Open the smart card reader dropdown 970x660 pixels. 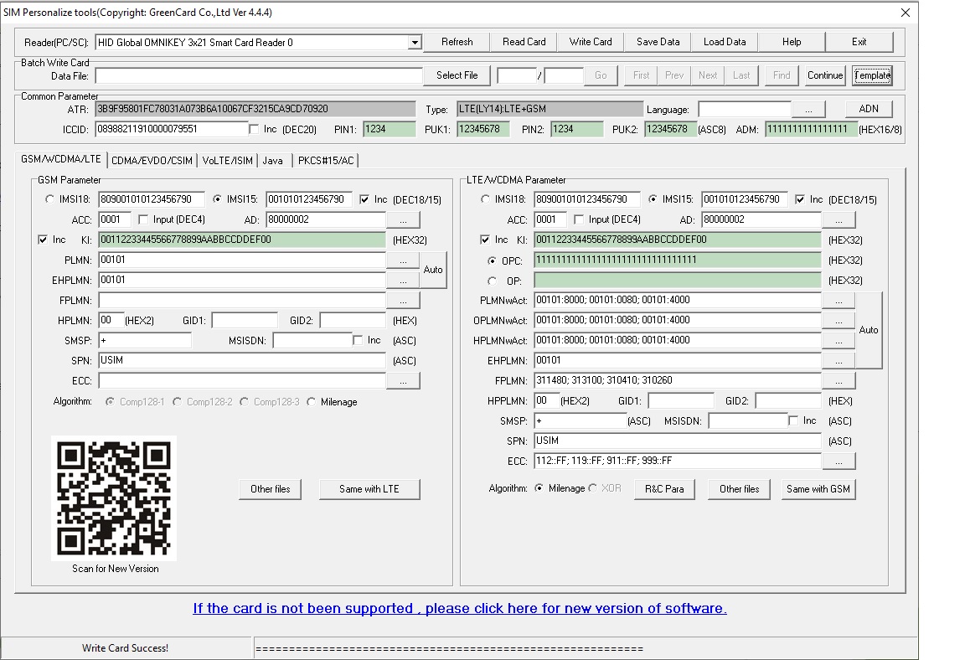[415, 42]
